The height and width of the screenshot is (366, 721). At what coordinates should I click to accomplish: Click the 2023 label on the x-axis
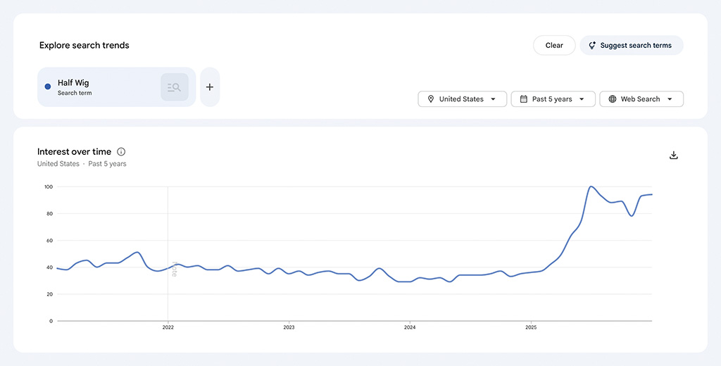pos(289,327)
